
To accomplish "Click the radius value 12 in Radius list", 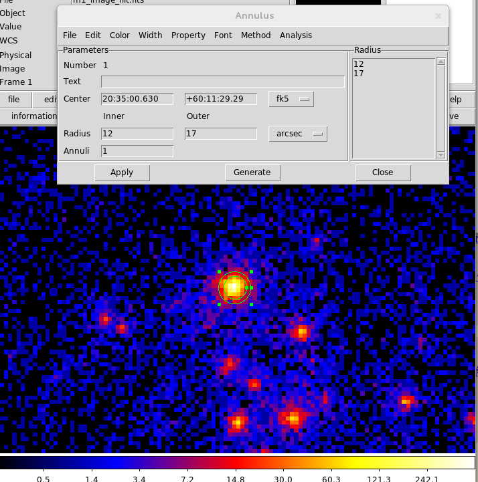I will pos(359,64).
